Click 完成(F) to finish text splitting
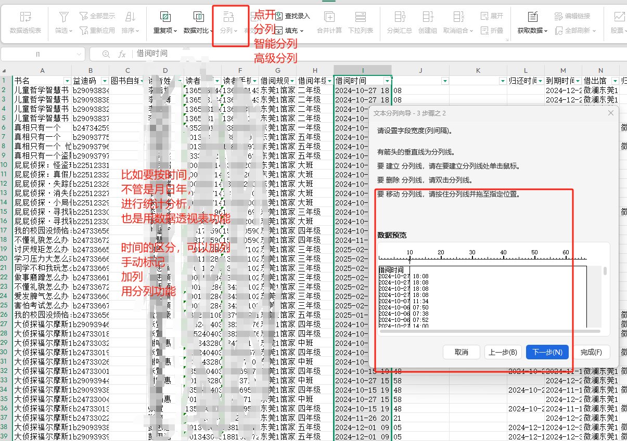 (x=591, y=352)
